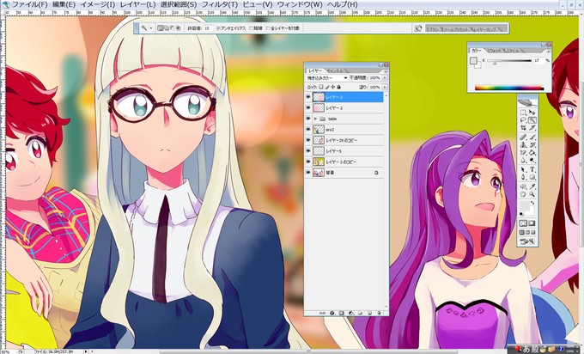Screen dimensions: 584x354
Task: Select the Crop tool
Action: 523,128
